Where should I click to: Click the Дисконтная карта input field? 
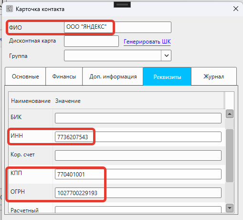[91, 41]
